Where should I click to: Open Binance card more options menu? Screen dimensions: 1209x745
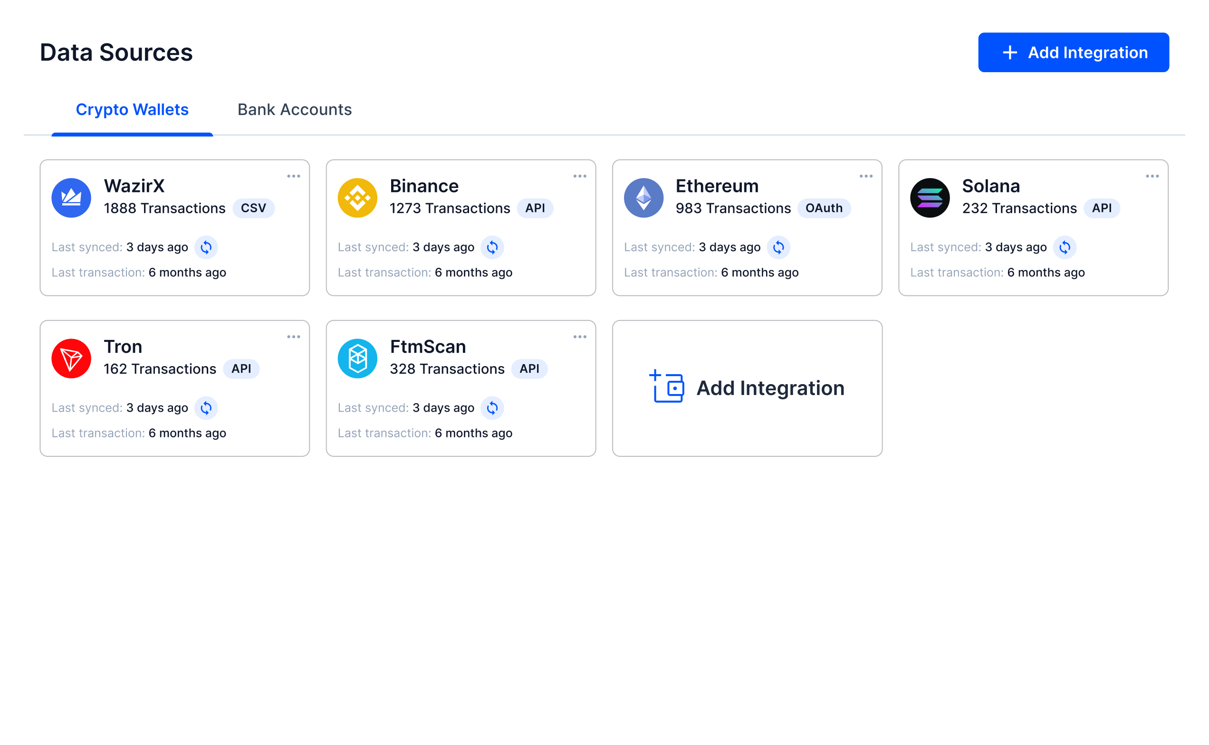coord(580,176)
